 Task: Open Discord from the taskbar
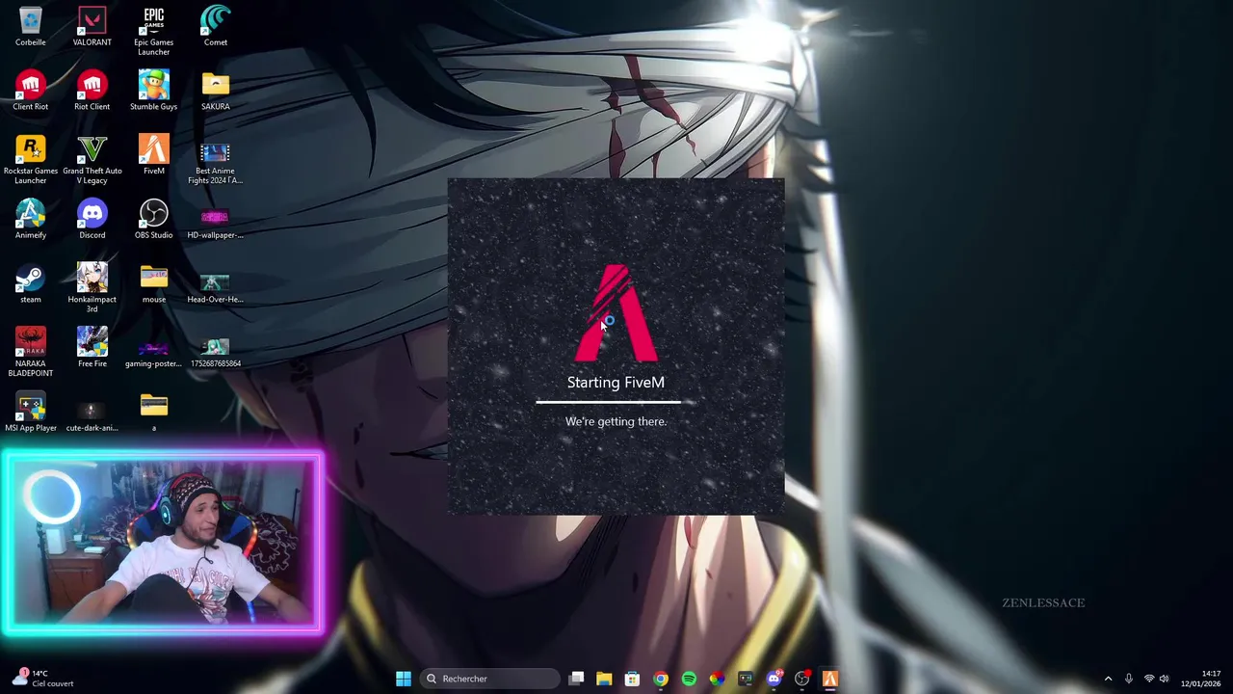coord(774,679)
